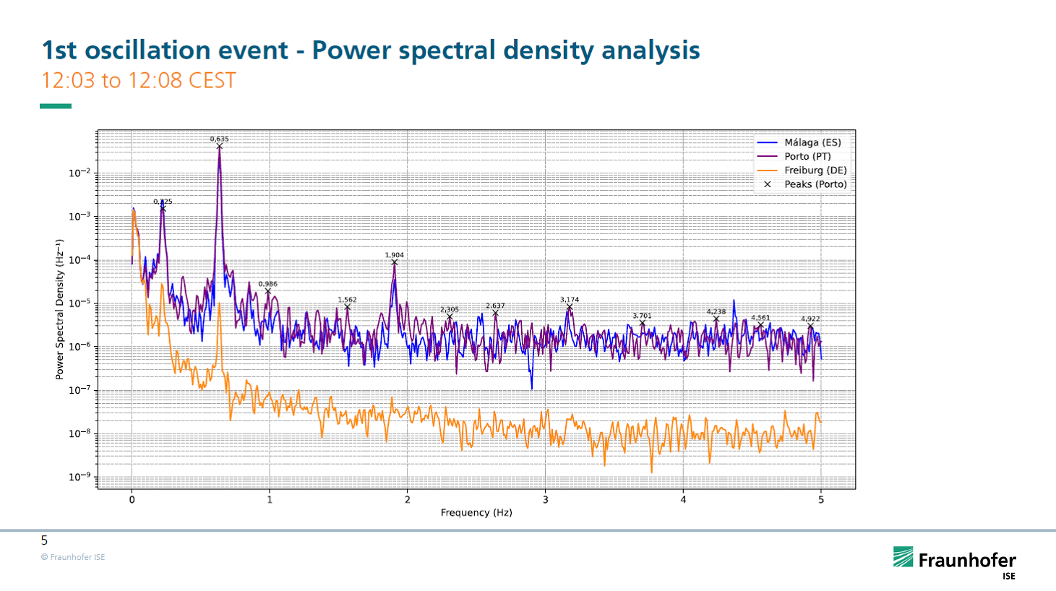Select the peak marker labeled 1.562
Screen dimensions: 1056x591
click(x=348, y=307)
